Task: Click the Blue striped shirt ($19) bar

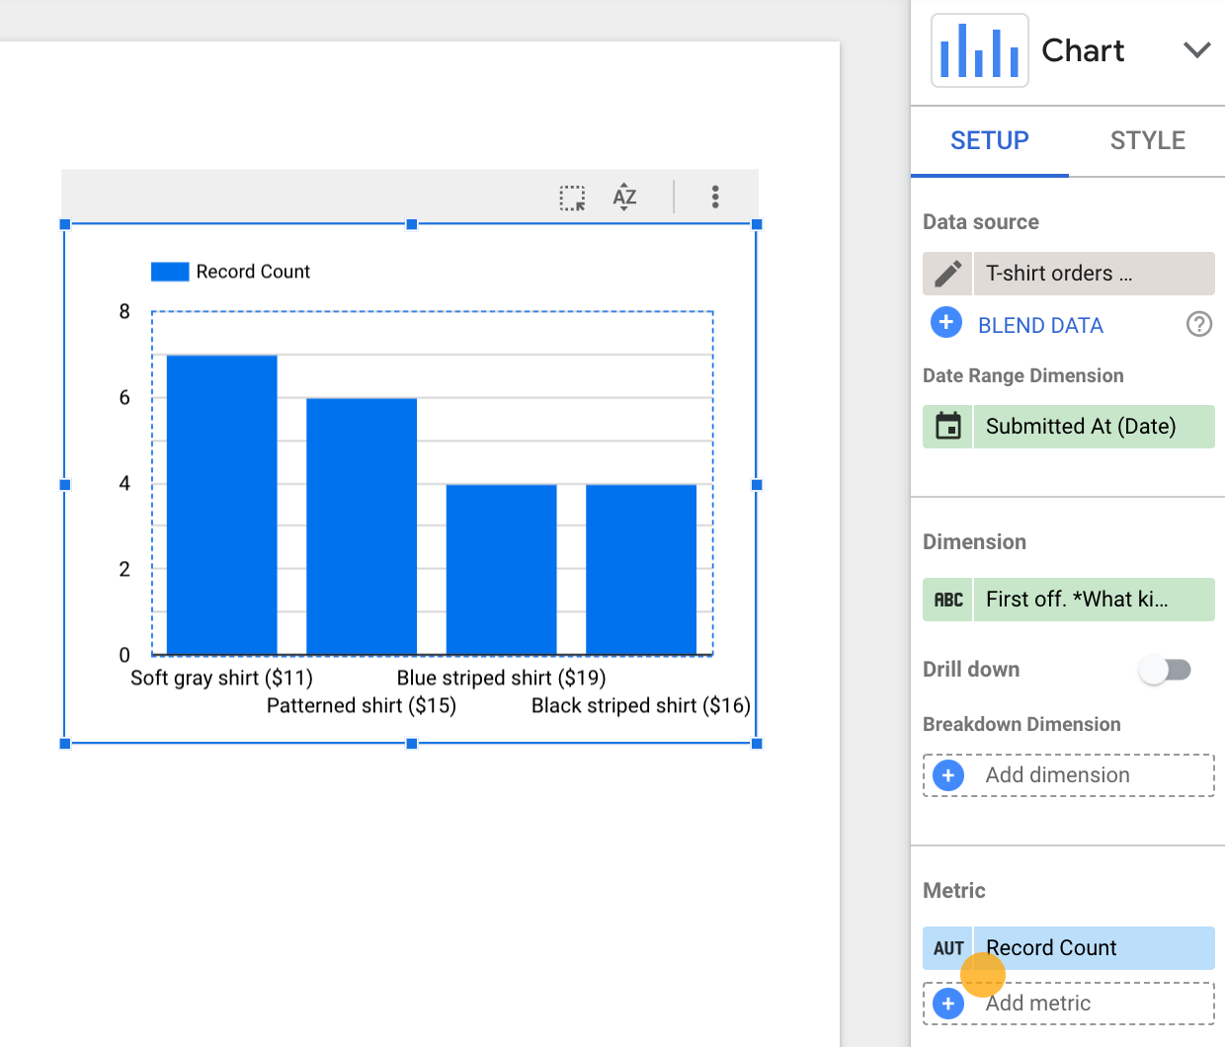Action: 502,570
